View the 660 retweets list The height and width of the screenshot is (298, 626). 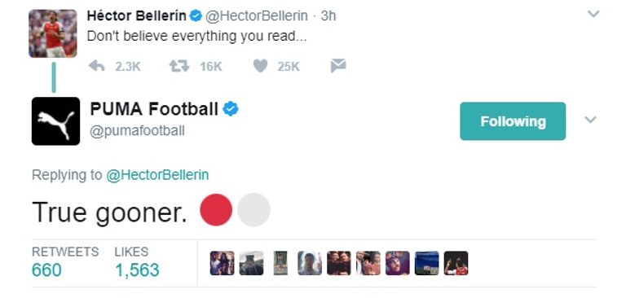pyautogui.click(x=46, y=270)
